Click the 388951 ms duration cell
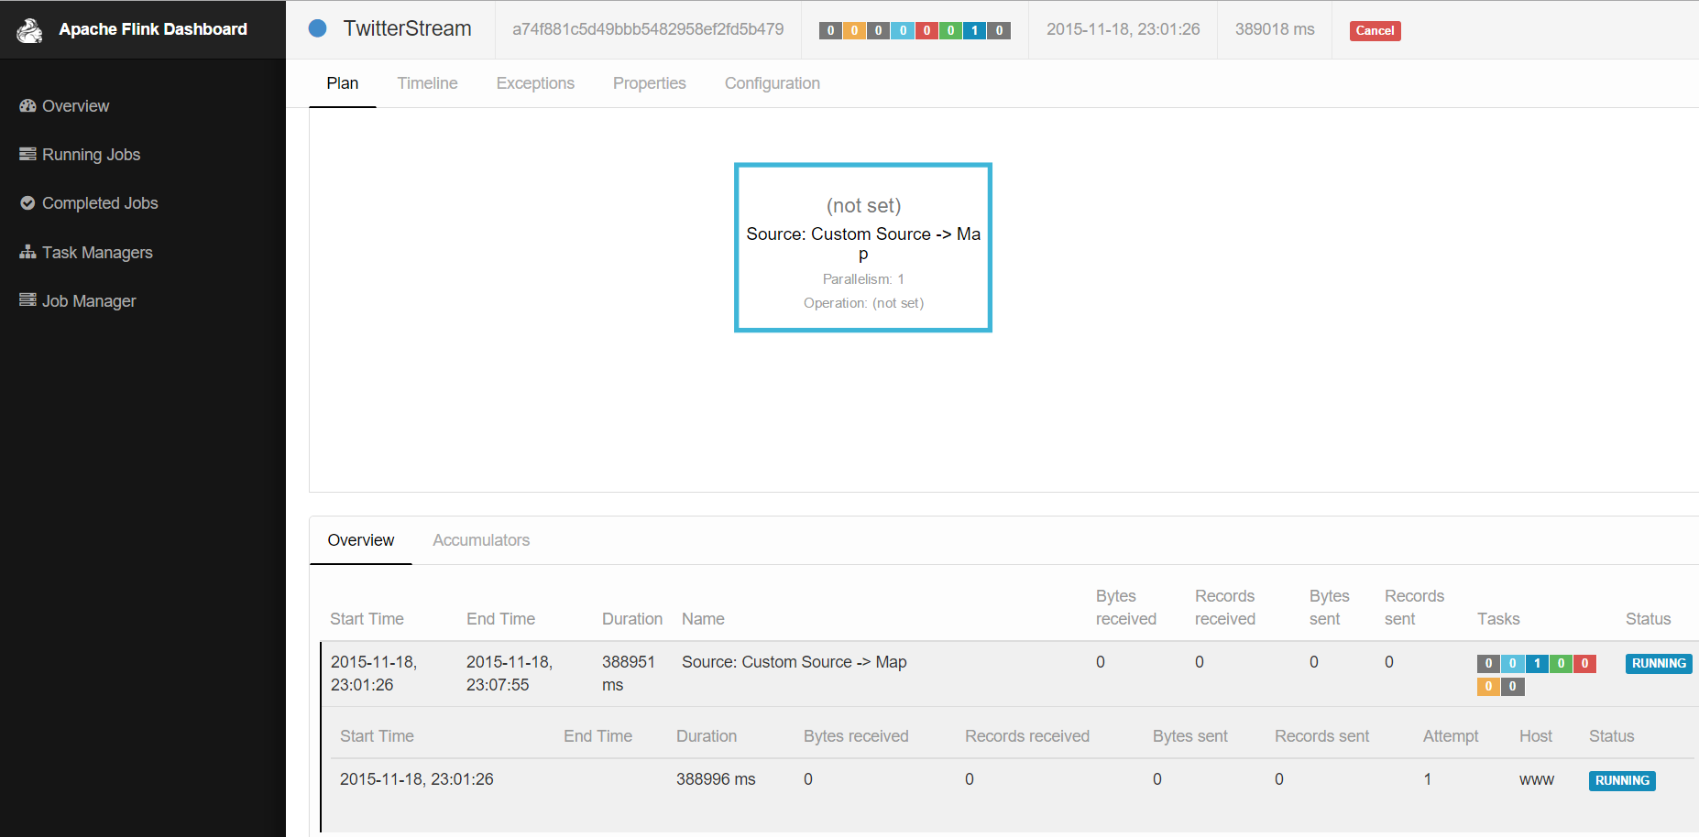The width and height of the screenshot is (1699, 837). point(629,673)
